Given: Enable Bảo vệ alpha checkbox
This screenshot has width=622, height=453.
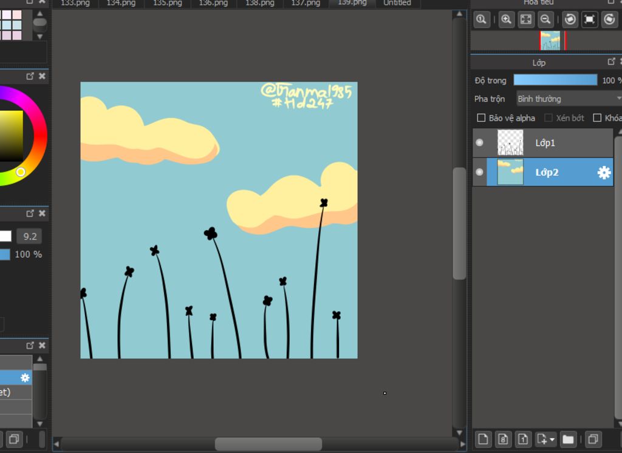Looking at the screenshot, I should pos(481,118).
